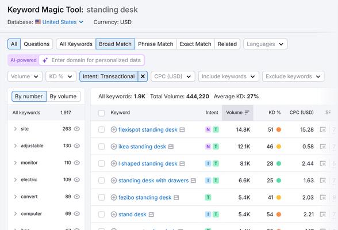
Task: Click the N intent badge for flexispot
Action: pyautogui.click(x=208, y=129)
